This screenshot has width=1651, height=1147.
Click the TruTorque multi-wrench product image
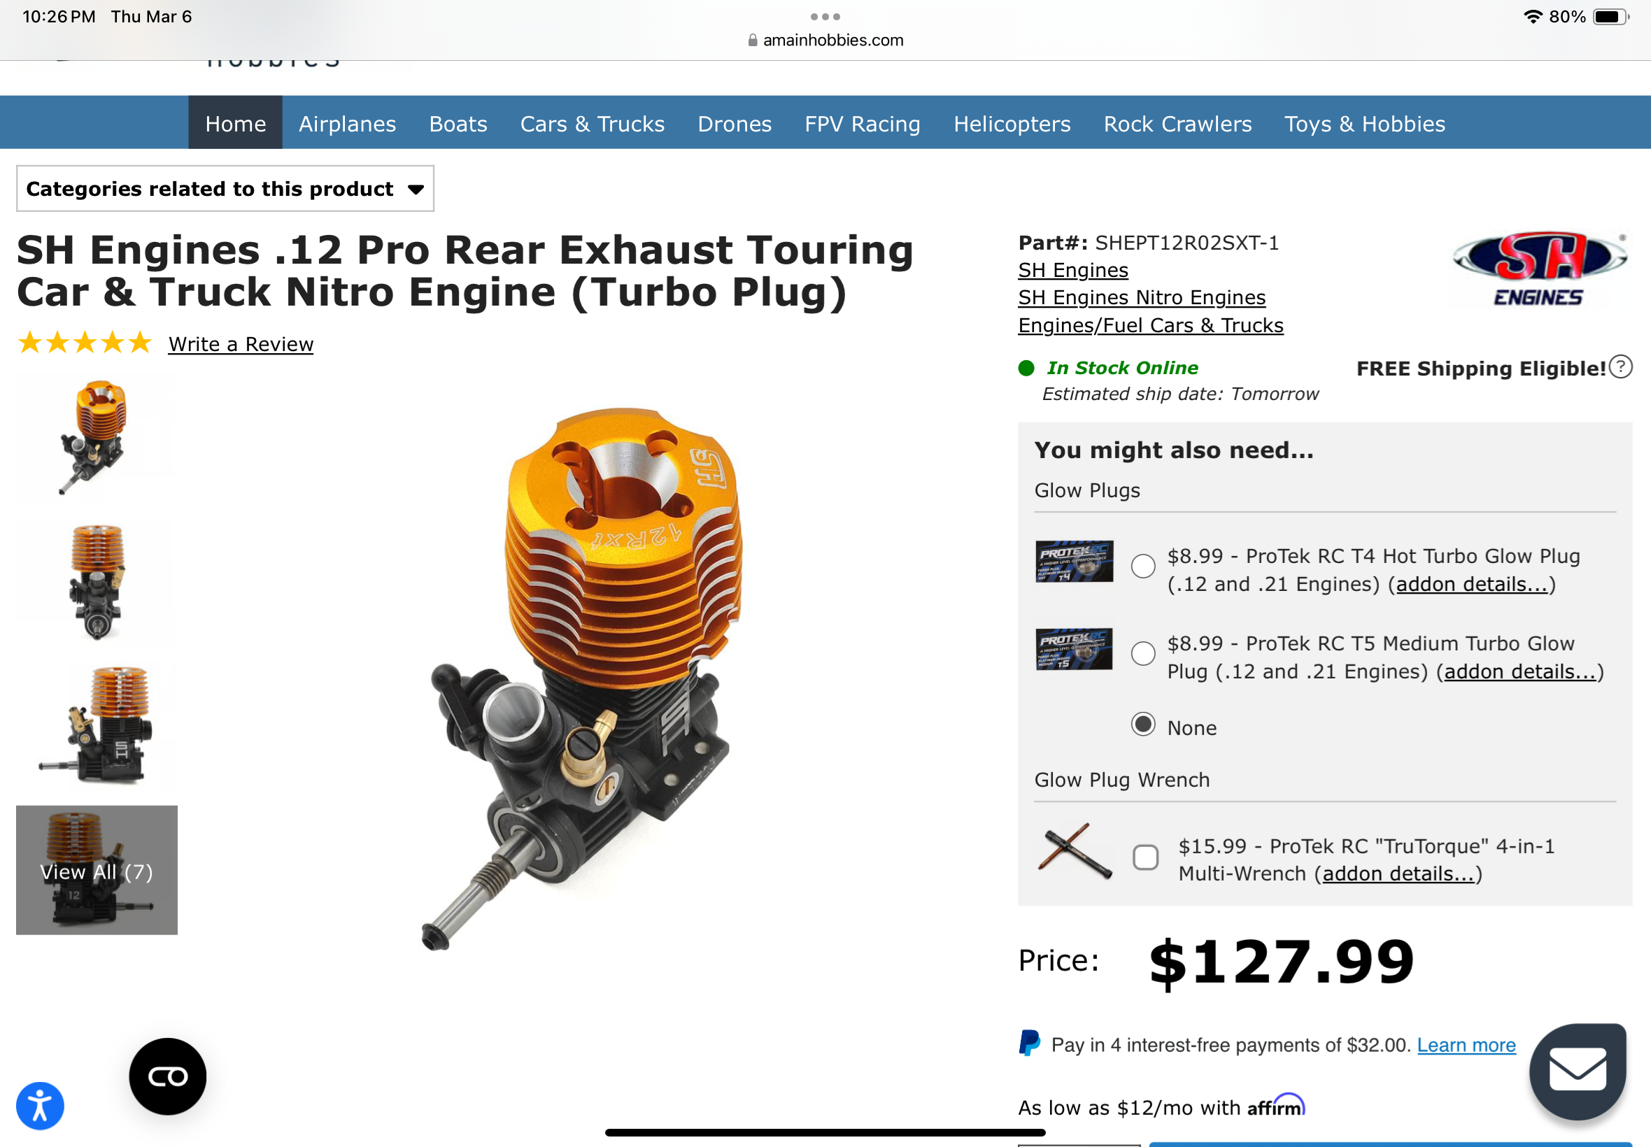point(1075,851)
